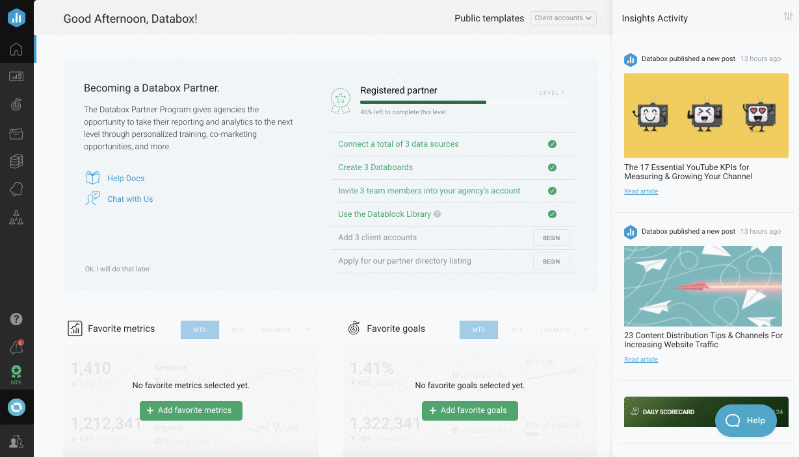
Task: Select Last Month tab in Favorite goals
Action: tap(555, 330)
